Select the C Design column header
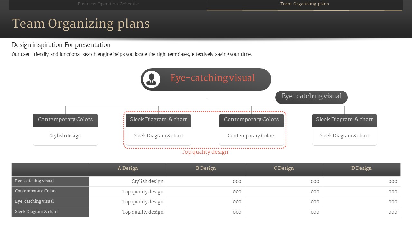 [x=284, y=169]
